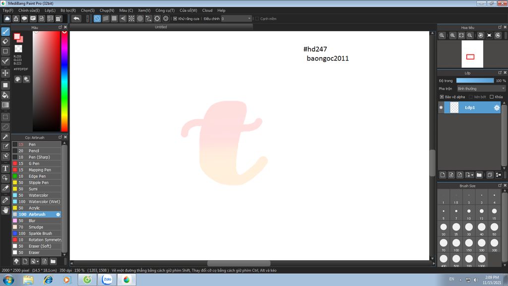Click the transparent color swatch
Image resolution: width=508 pixels, height=286 pixels.
[x=18, y=49]
